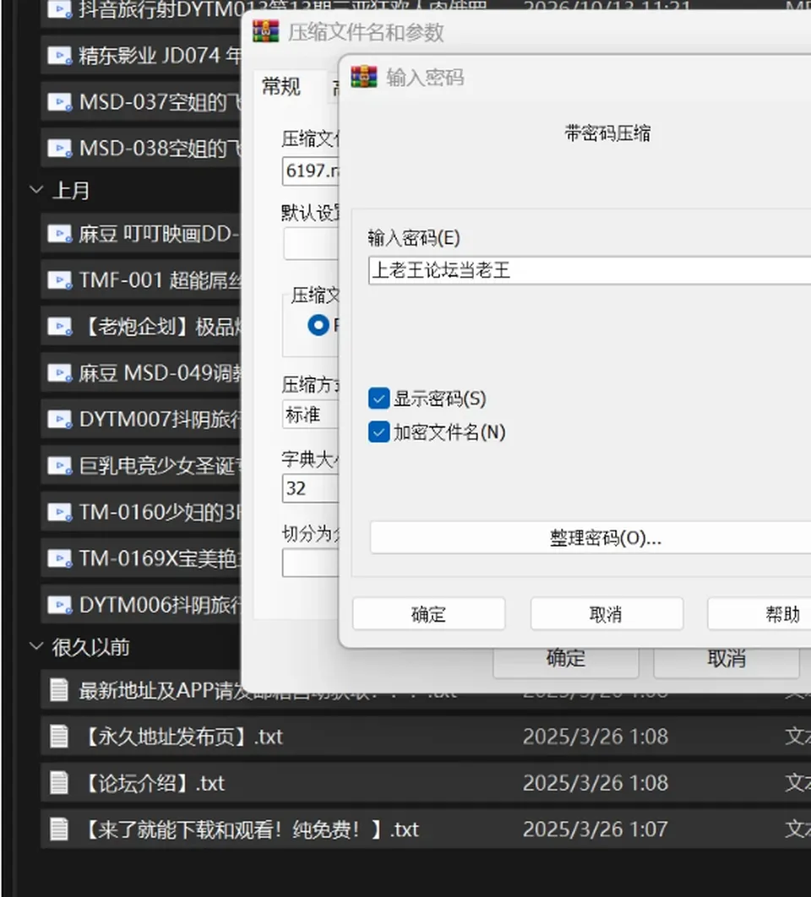The height and width of the screenshot is (897, 811).
Task: Switch to the 常规 tab
Action: (281, 87)
